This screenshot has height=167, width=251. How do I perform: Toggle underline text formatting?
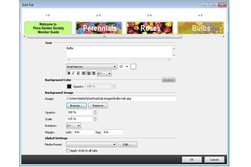[x=78, y=73]
